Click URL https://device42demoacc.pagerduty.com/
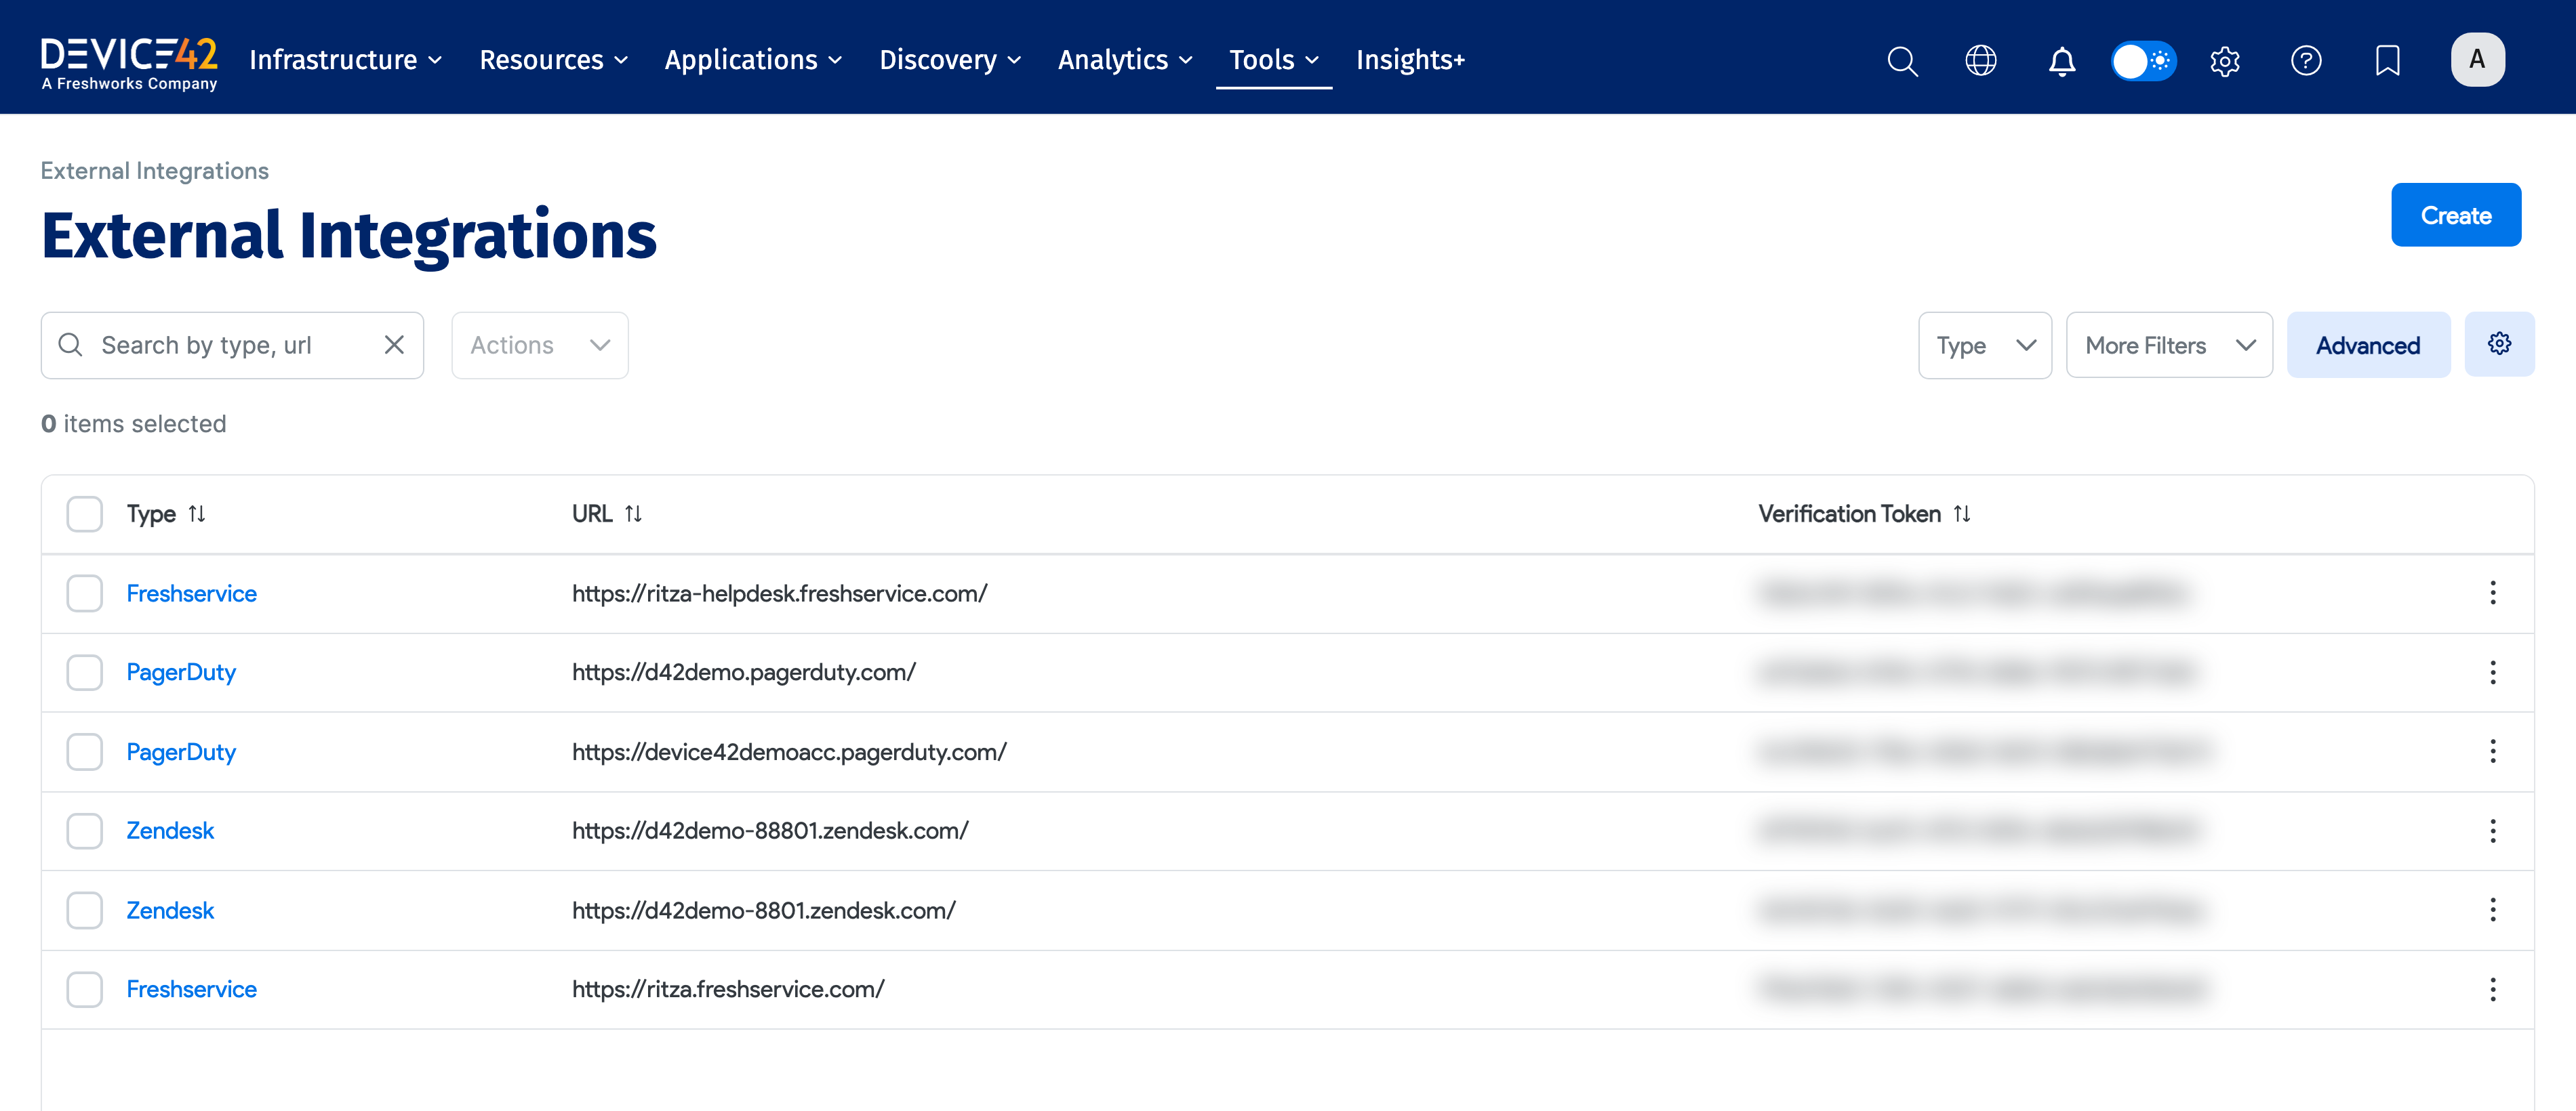2576x1111 pixels. click(x=789, y=751)
